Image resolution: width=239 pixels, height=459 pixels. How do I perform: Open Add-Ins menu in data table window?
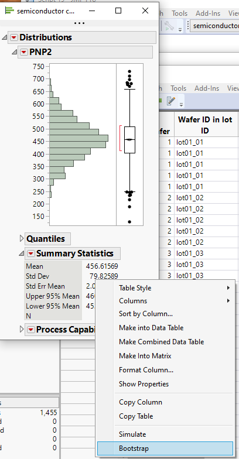tap(207, 88)
